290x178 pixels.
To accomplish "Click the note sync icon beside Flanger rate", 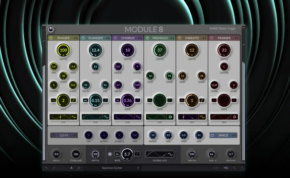I will tap(105, 100).
